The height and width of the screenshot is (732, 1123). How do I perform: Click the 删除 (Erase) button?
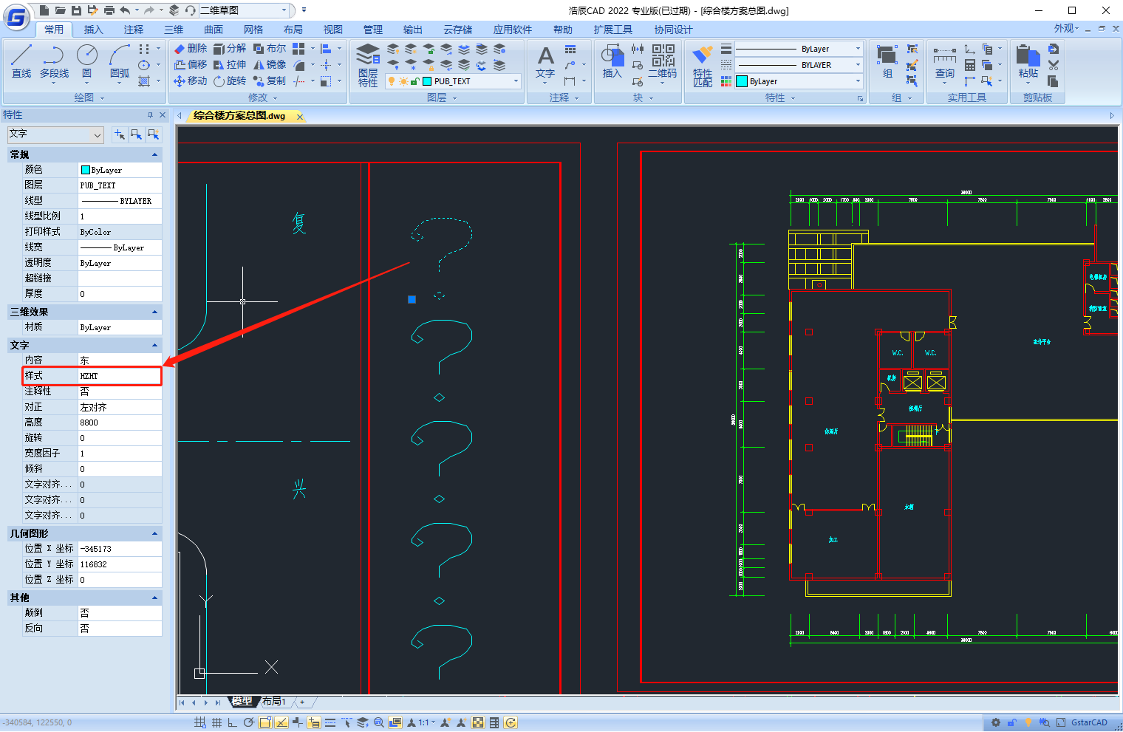191,48
